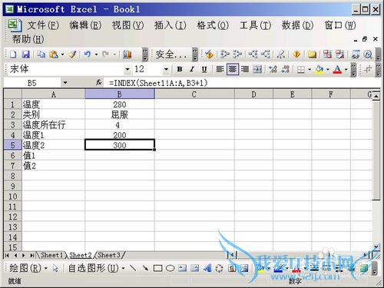Click the folder icon in the auditing toolbar
Screen dimensions: 384x288
pos(312,55)
